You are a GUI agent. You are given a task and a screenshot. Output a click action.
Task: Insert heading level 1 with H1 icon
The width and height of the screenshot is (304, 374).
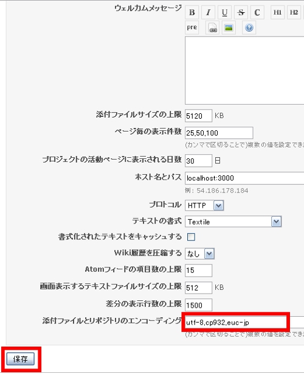[277, 12]
